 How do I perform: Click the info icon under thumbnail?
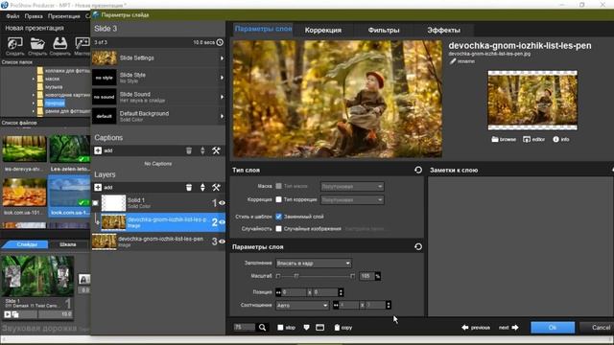[x=555, y=139]
